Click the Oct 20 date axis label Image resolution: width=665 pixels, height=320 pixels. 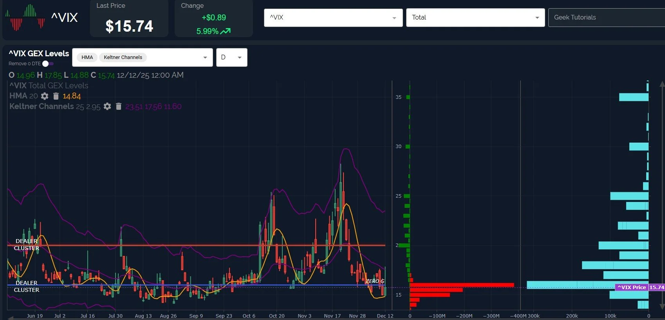pos(276,316)
